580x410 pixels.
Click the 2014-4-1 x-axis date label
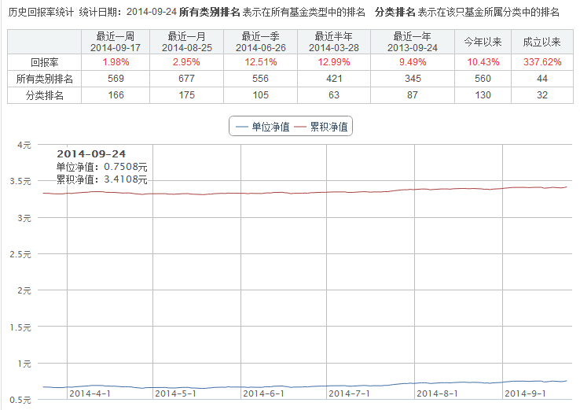coord(90,393)
